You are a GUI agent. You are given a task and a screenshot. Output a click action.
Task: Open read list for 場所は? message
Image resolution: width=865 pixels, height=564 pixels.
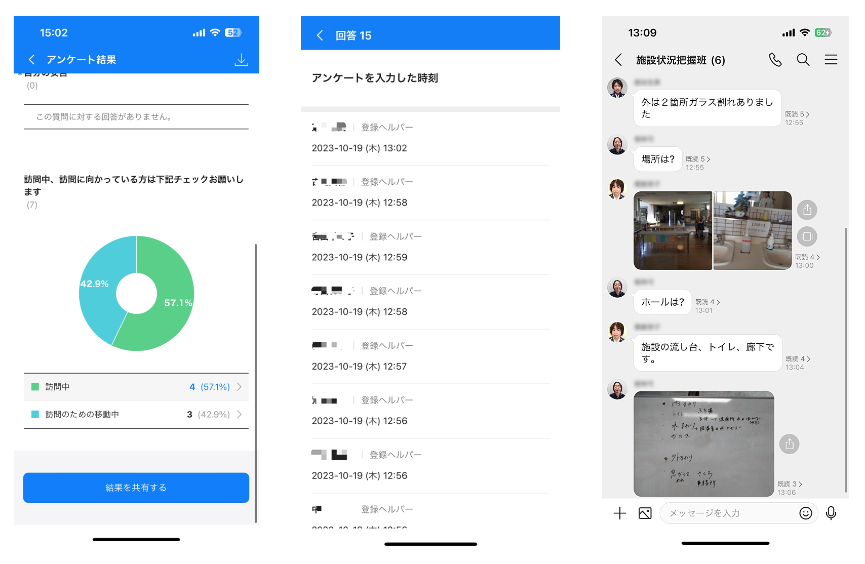pos(698,159)
